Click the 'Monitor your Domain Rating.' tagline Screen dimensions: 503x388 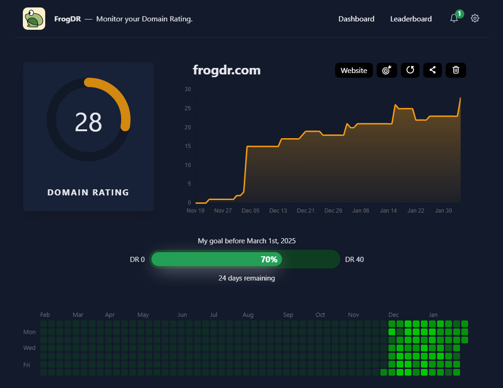(145, 19)
